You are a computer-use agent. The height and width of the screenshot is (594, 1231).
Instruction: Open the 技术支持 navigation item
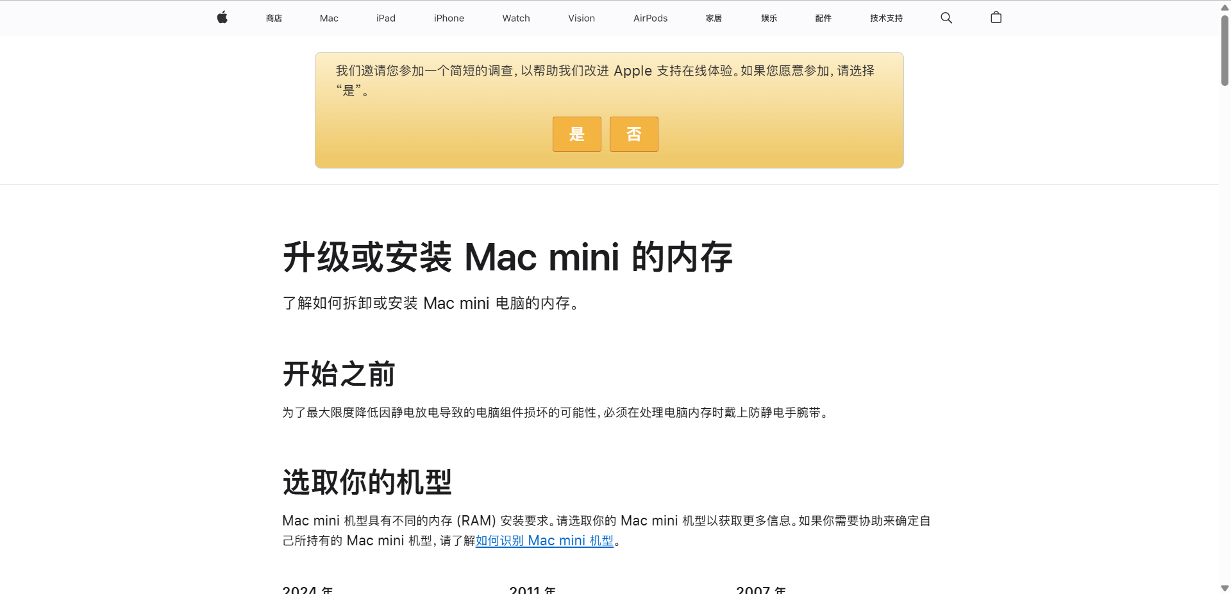886,18
